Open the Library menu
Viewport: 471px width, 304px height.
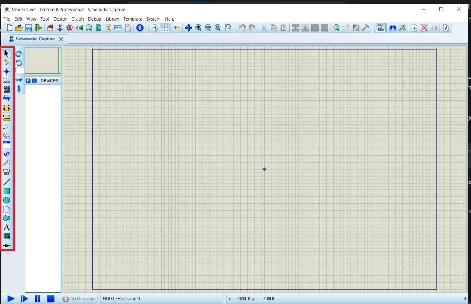click(x=112, y=19)
